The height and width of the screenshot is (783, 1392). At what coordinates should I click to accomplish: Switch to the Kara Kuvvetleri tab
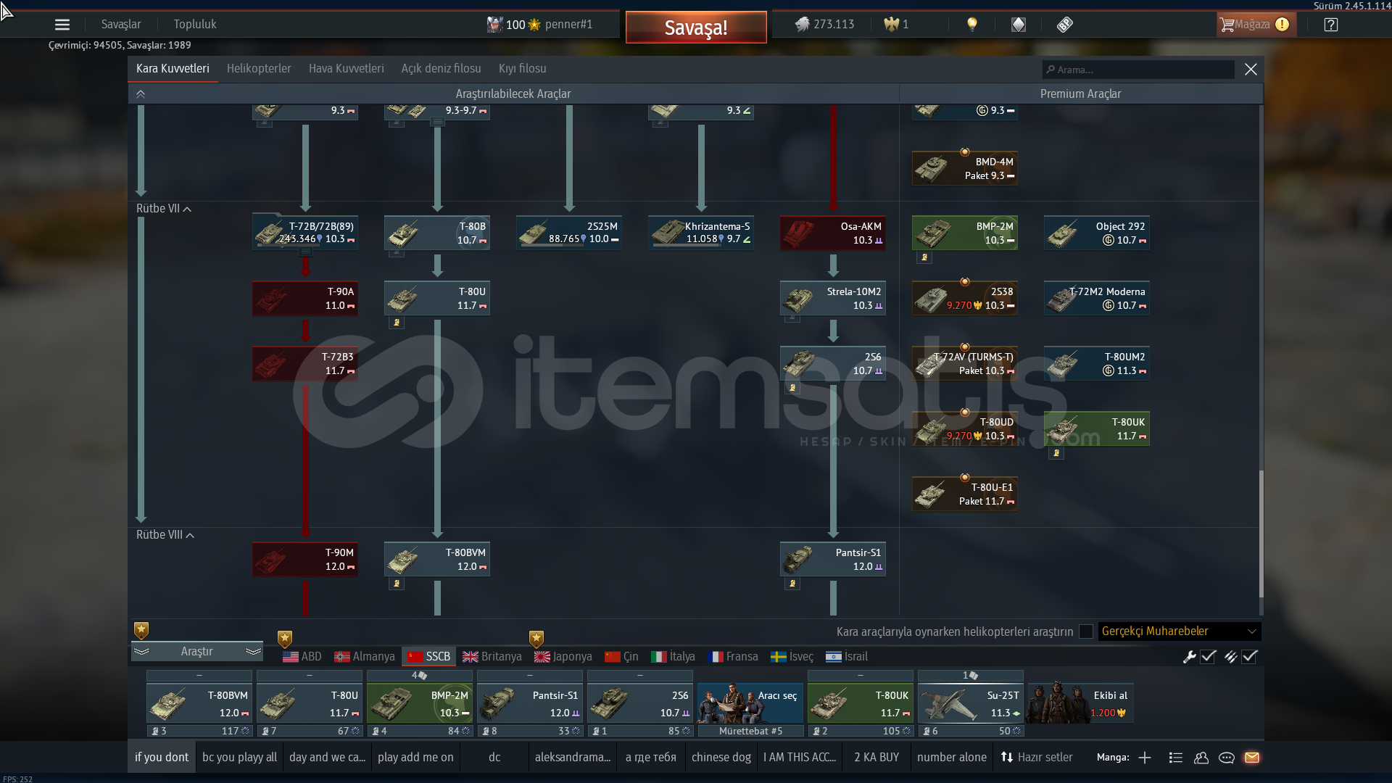point(173,68)
